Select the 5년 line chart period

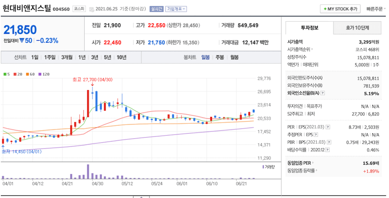point(108,57)
